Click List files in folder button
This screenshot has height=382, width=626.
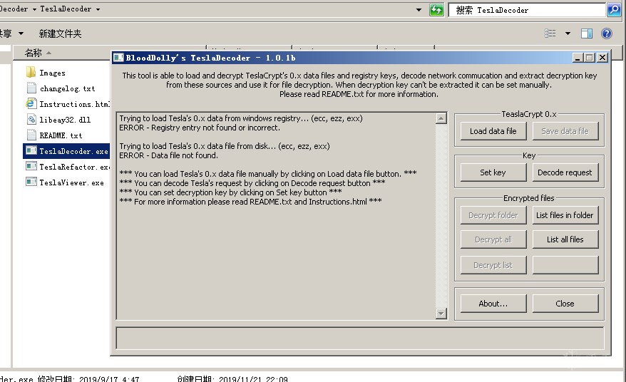(565, 215)
